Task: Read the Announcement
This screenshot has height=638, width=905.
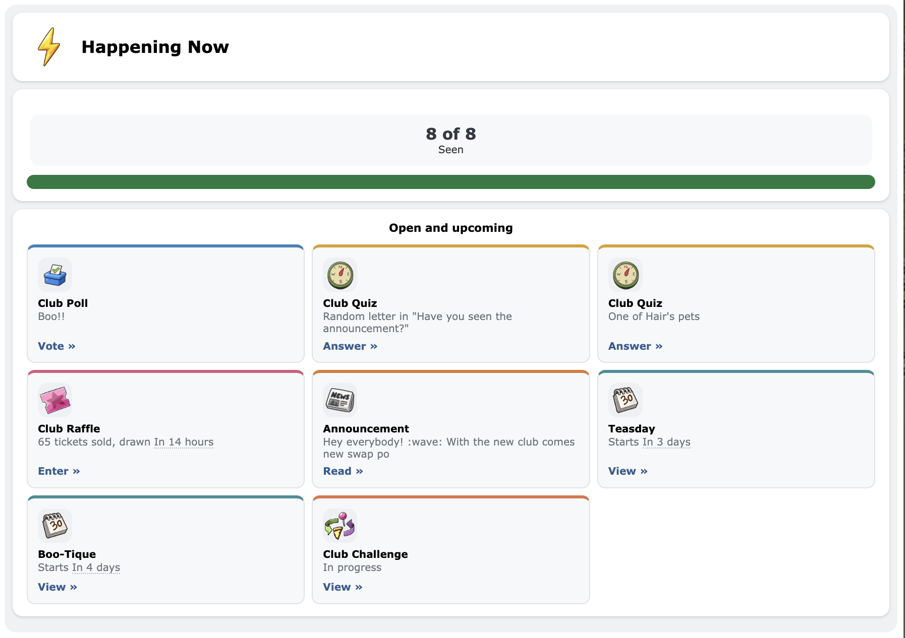Action: point(343,471)
